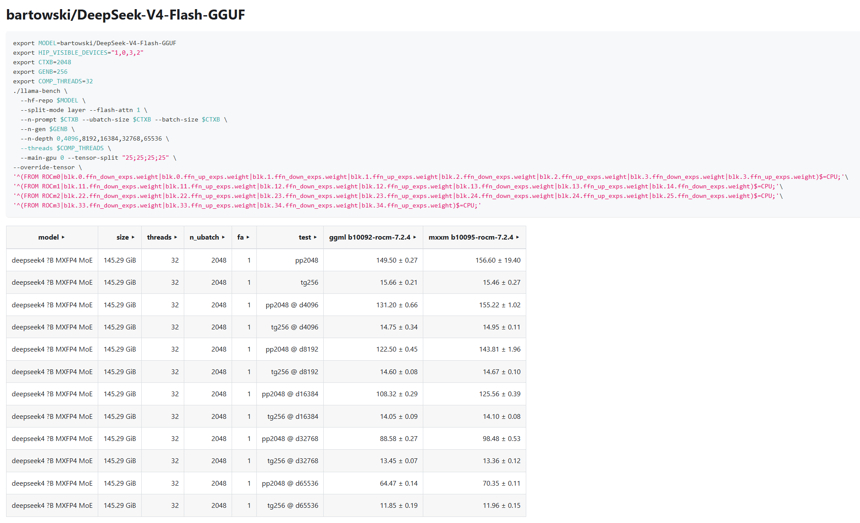This screenshot has width=860, height=523.
Task: Click the ROCm1 override-tensor pattern line
Action: click(398, 186)
